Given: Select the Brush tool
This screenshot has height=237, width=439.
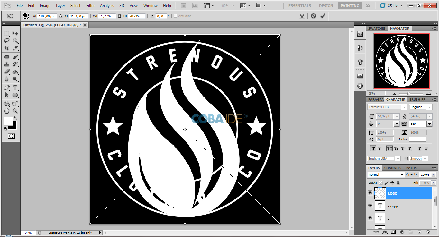Looking at the screenshot, I should tap(15, 57).
